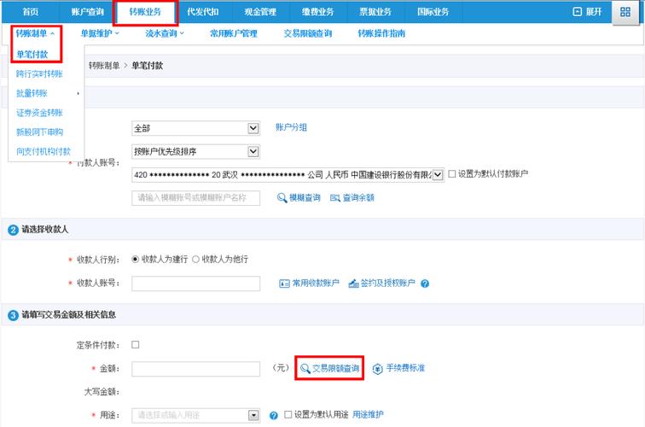Collapse the 转账制单 menu
645x427 pixels.
pos(35,33)
